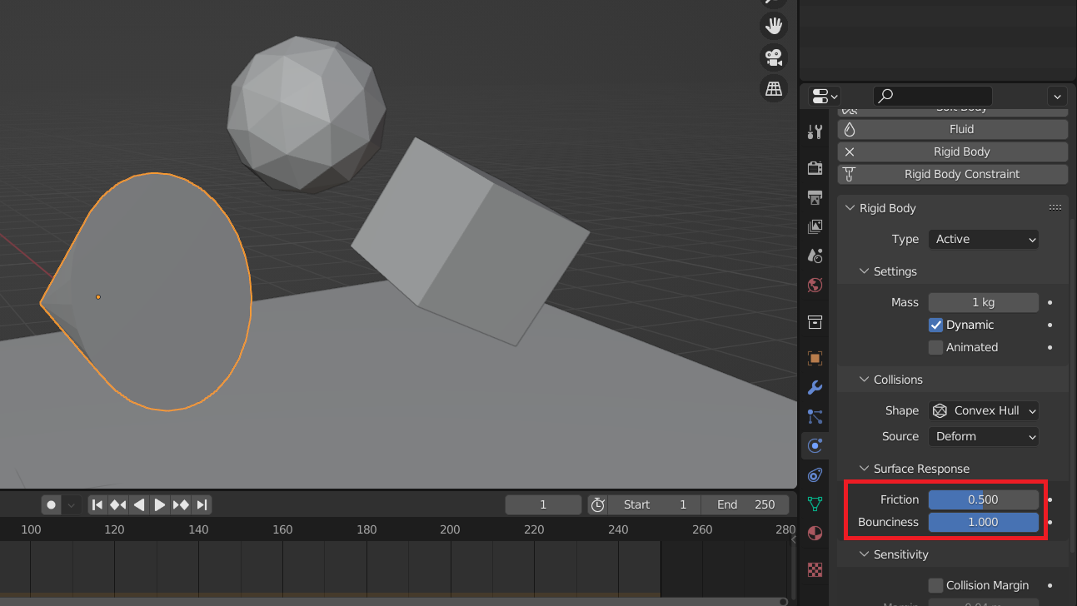The width and height of the screenshot is (1077, 606).
Task: Enable the Collision Margin checkbox
Action: click(935, 585)
